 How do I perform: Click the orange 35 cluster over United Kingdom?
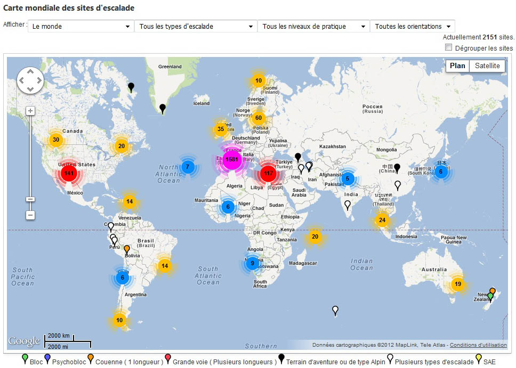pyautogui.click(x=221, y=129)
